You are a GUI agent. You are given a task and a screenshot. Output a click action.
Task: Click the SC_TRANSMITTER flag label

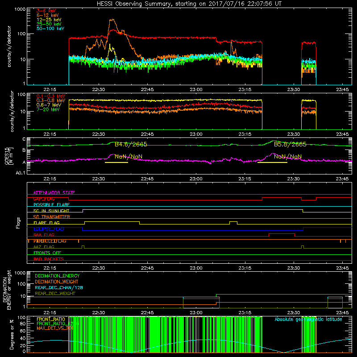52,217
